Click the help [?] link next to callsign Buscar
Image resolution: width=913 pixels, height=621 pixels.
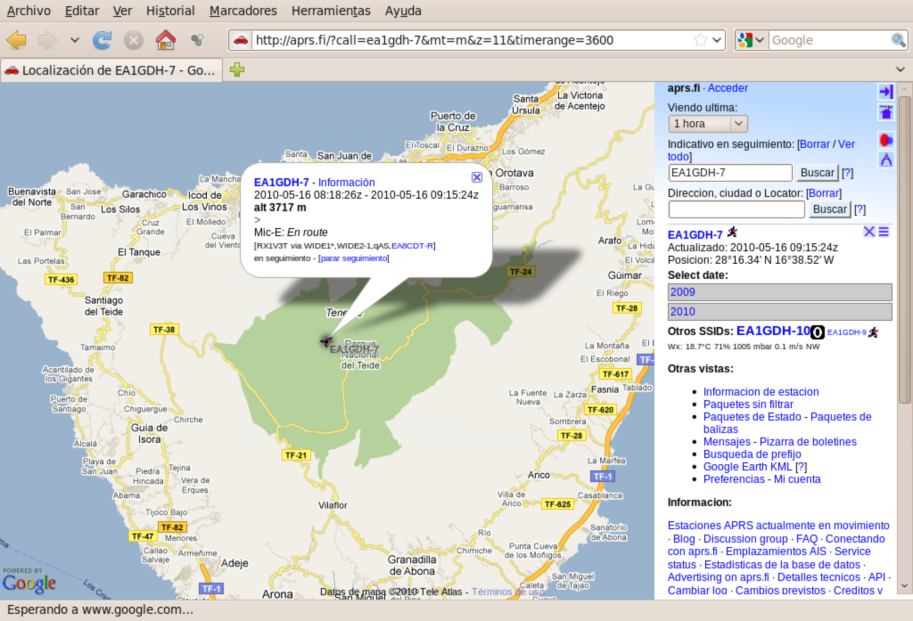pos(847,173)
